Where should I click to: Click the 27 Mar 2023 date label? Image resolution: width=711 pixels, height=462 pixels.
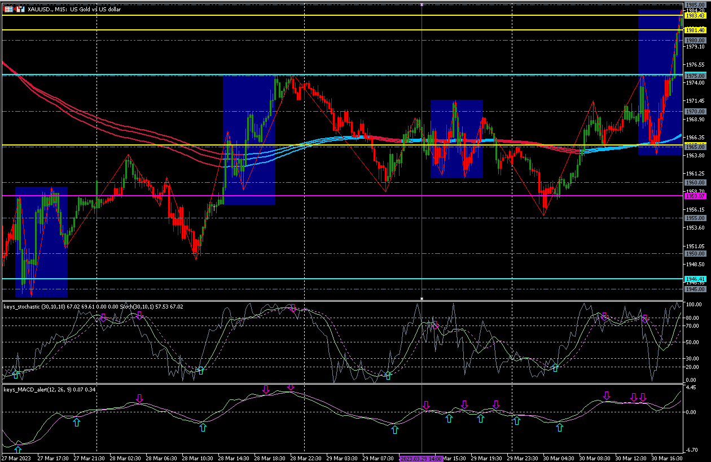17,459
